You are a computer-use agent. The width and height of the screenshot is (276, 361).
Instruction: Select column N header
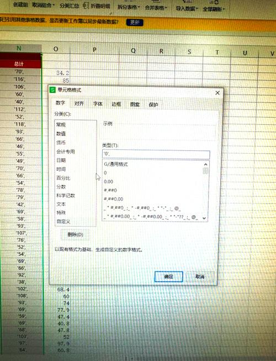click(19, 48)
